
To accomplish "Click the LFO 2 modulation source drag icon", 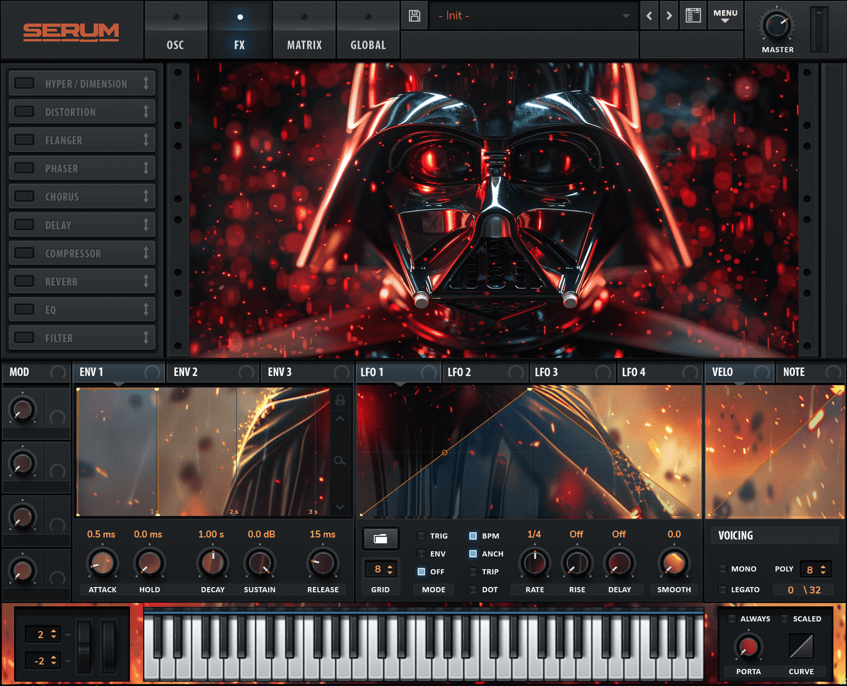I will (516, 372).
